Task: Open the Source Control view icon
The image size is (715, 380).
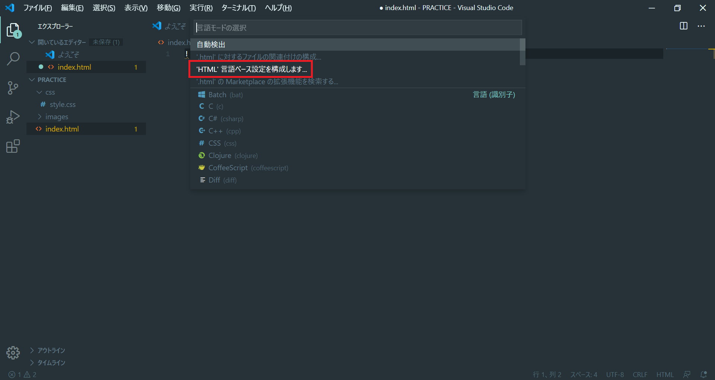Action: [x=13, y=88]
